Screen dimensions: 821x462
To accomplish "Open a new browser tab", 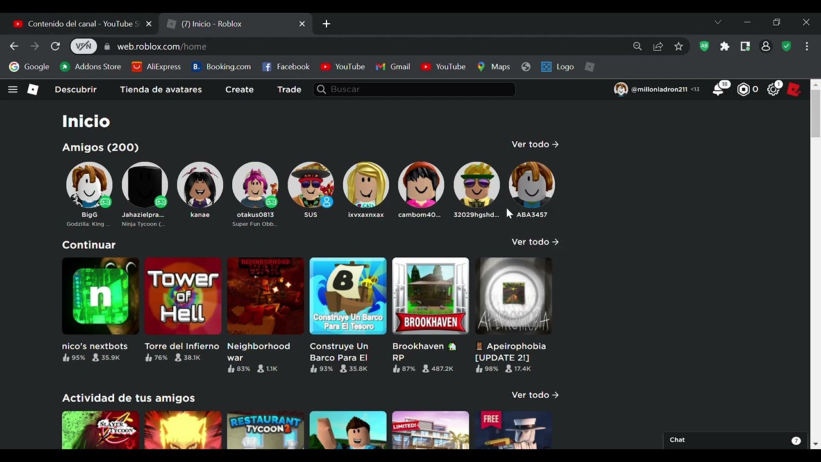I will pyautogui.click(x=326, y=24).
